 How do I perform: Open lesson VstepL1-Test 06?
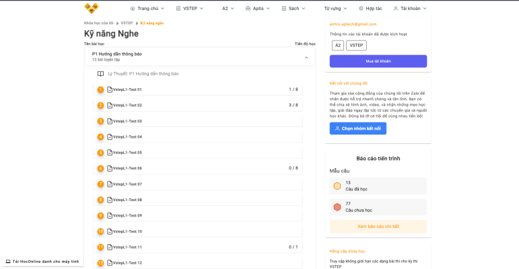[x=198, y=168]
